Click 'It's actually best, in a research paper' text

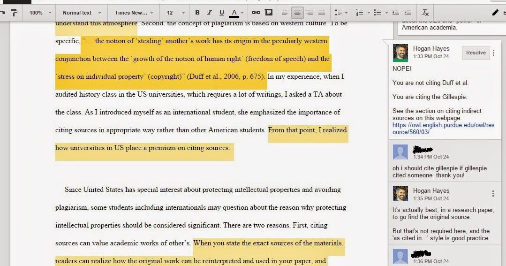443,213
